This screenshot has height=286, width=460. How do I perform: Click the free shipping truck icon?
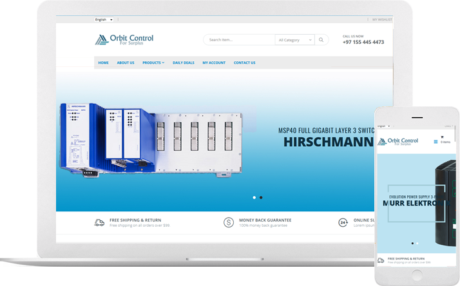[99, 223]
